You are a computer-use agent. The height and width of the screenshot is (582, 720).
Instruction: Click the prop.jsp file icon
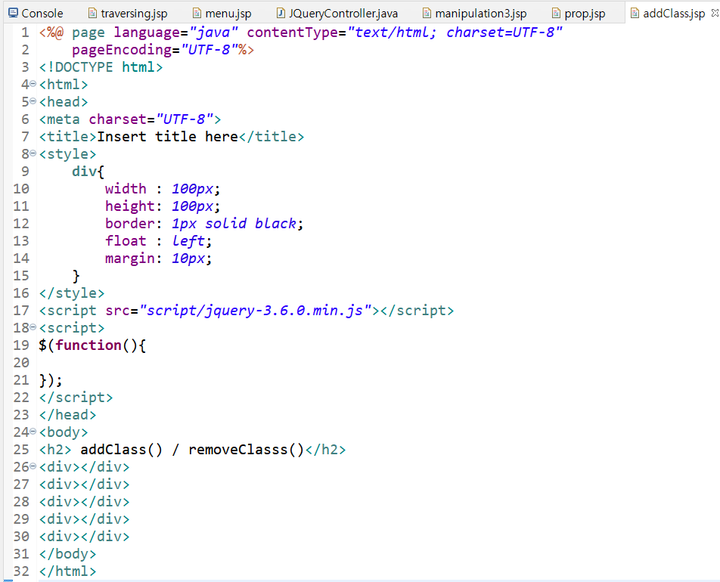click(556, 14)
